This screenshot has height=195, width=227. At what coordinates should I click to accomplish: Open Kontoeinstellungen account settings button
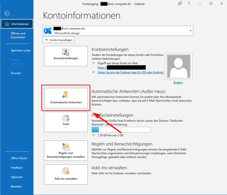click(x=66, y=56)
